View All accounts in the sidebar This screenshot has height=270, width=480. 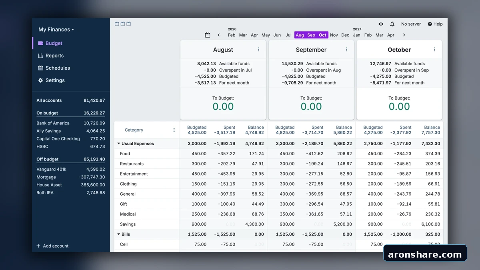71,100
